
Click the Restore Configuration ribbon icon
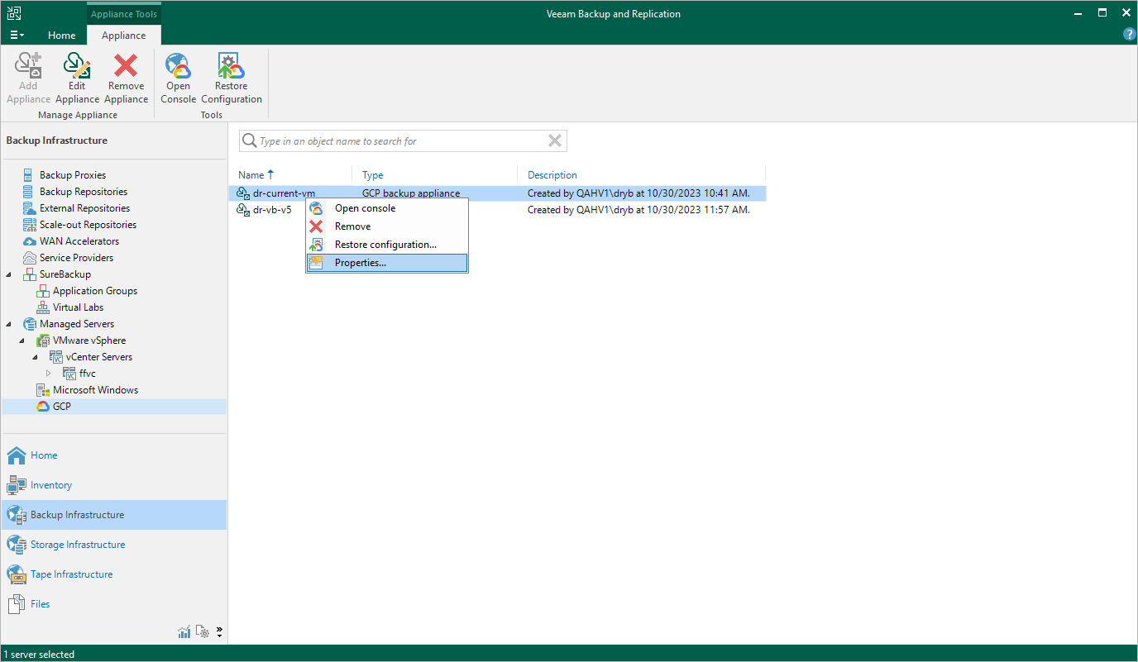[x=231, y=65]
